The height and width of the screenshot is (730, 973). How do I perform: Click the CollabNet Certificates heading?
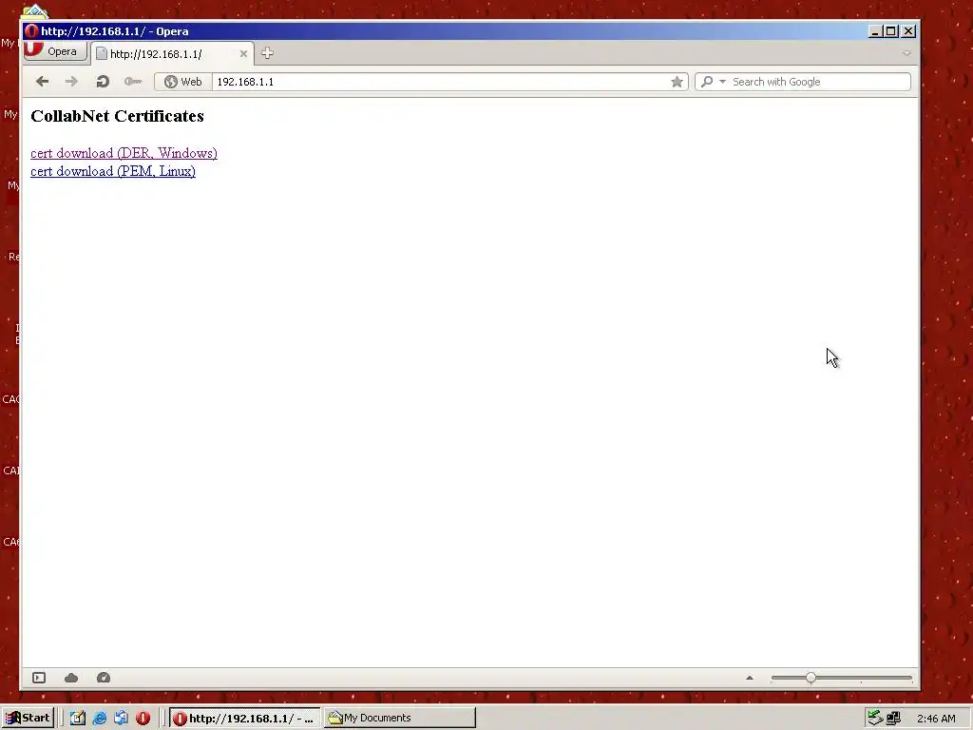[117, 116]
